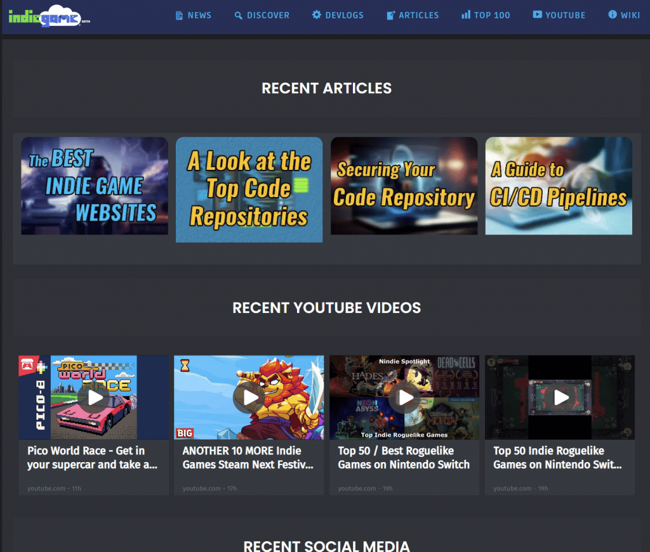Click the RECENT YOUTUBE VIDEOS heading
The width and height of the screenshot is (650, 552).
tap(327, 308)
